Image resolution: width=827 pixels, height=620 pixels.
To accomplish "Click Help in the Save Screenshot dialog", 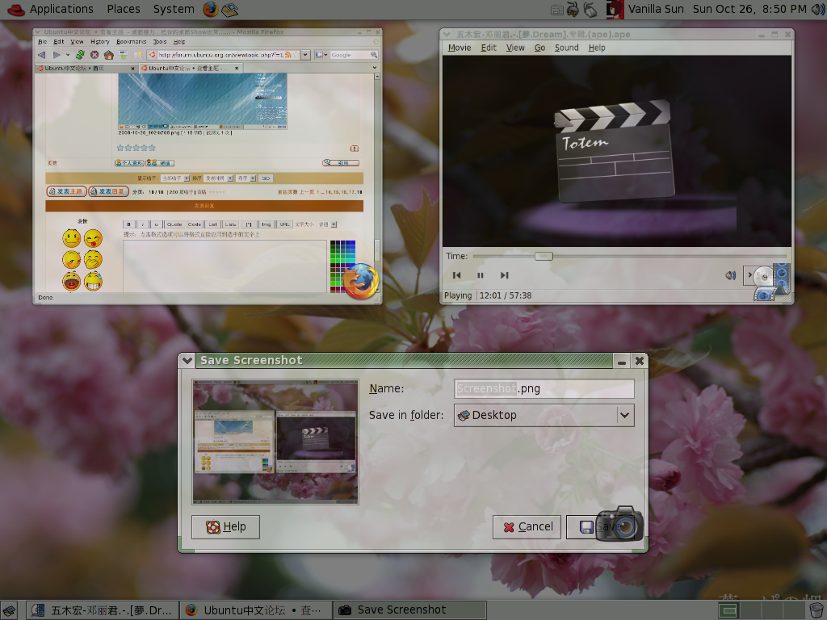I will tap(226, 526).
